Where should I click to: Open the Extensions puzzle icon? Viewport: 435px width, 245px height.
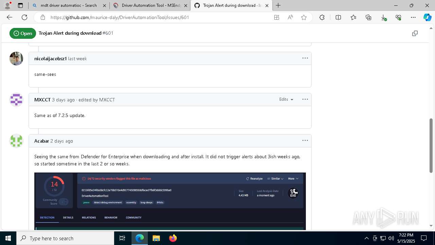coord(322,17)
